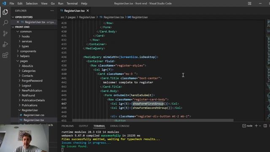Click RegisterUser.tsx in breadcrumb path
This screenshot has height=152, width=270.
[113, 17]
